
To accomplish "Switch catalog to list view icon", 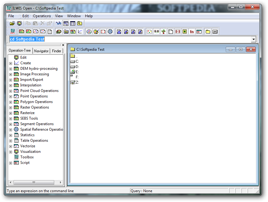I will [x=66, y=23].
